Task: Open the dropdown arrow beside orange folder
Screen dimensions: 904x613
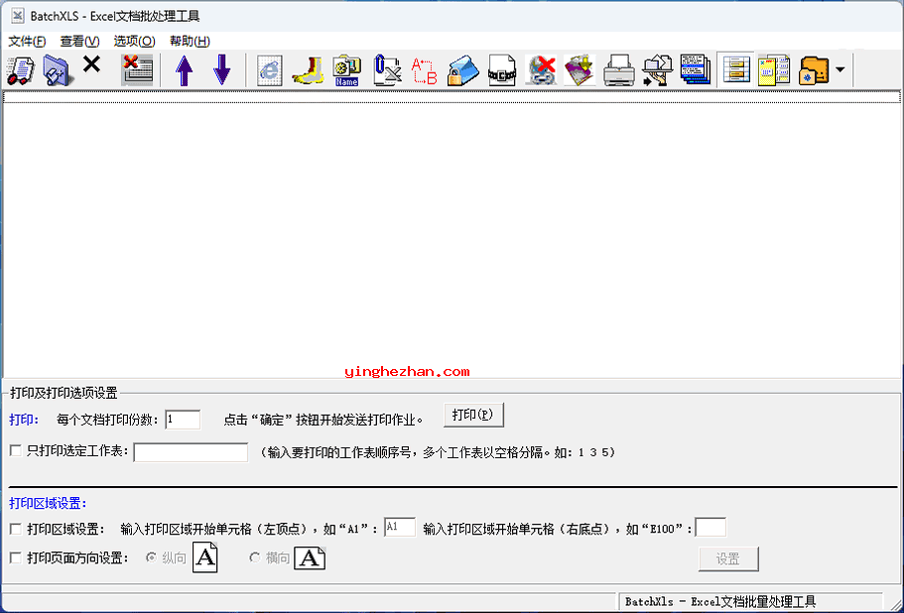Action: (x=840, y=69)
